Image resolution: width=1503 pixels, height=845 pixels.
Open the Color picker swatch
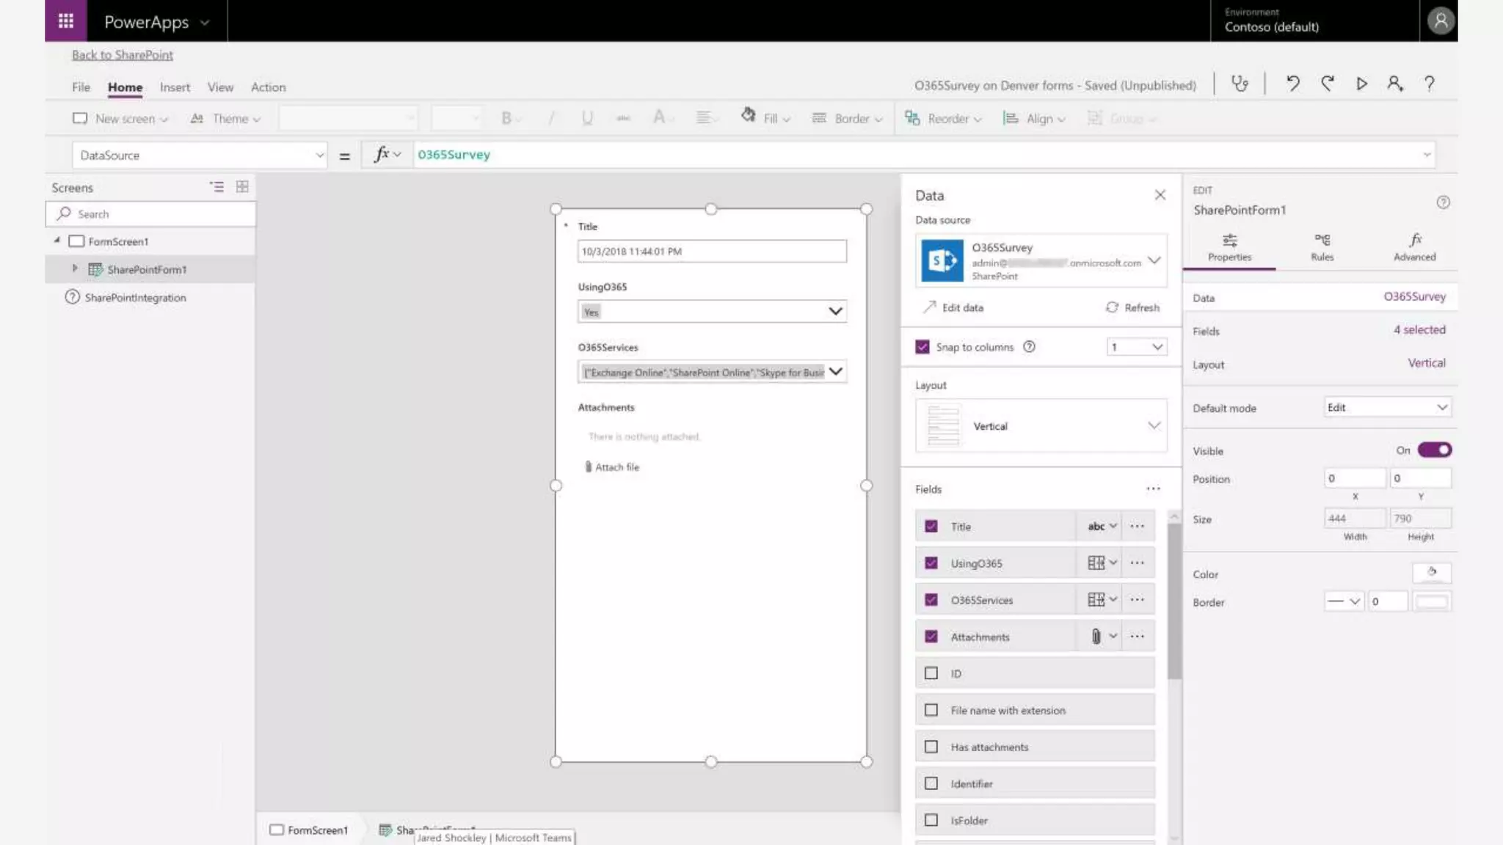click(1431, 573)
